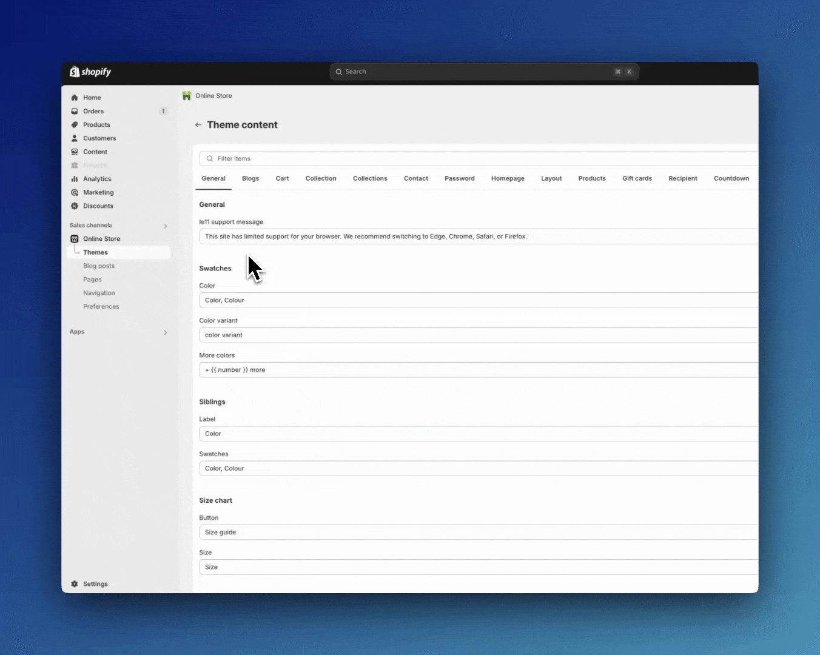
Task: Go to Navigation in sidebar
Action: tap(99, 293)
